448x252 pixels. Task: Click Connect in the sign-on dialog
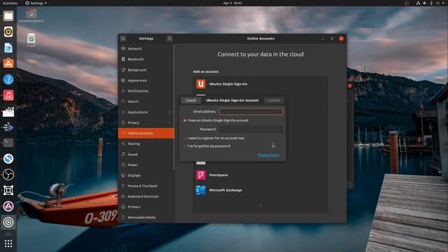click(x=274, y=100)
